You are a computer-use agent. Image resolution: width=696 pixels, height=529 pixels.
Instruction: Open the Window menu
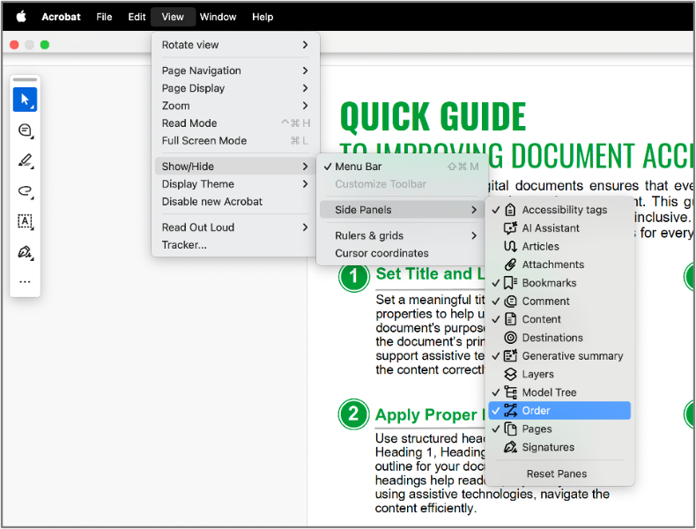click(218, 17)
